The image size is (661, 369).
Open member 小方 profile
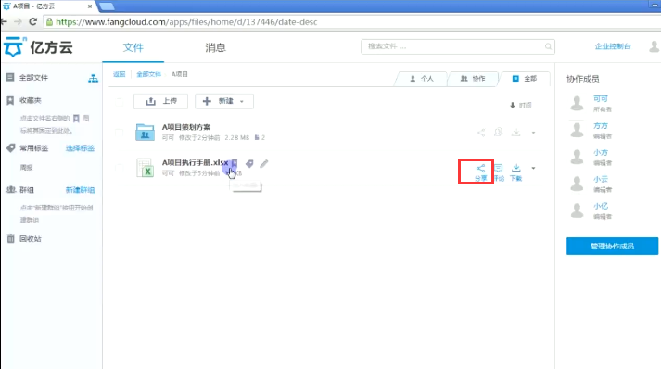601,152
